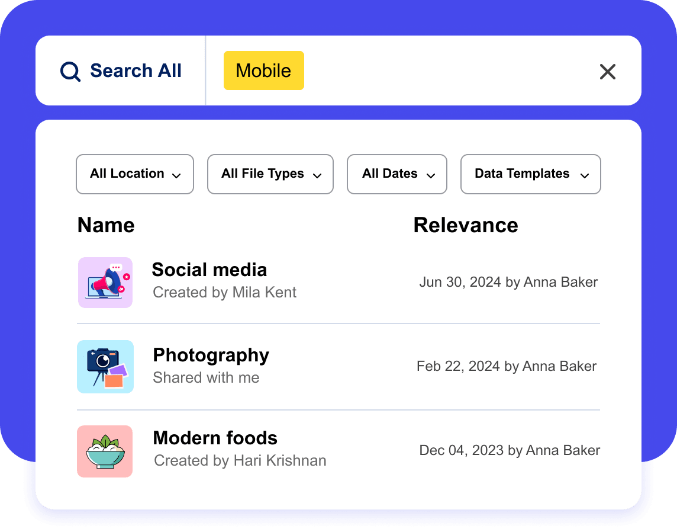Sort results by the Name column
677x532 pixels.
coord(106,225)
